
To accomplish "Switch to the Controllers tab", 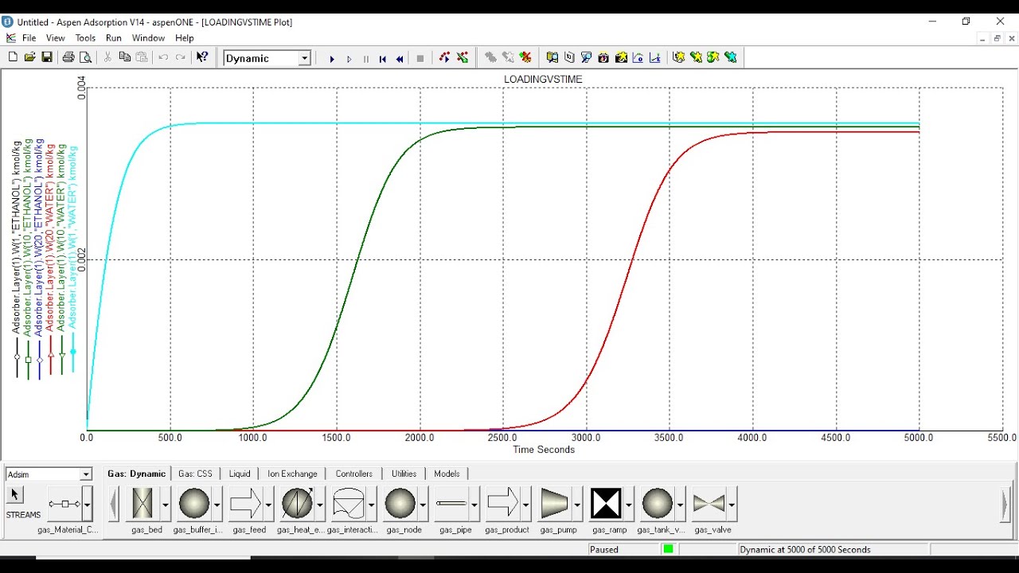I will [354, 474].
